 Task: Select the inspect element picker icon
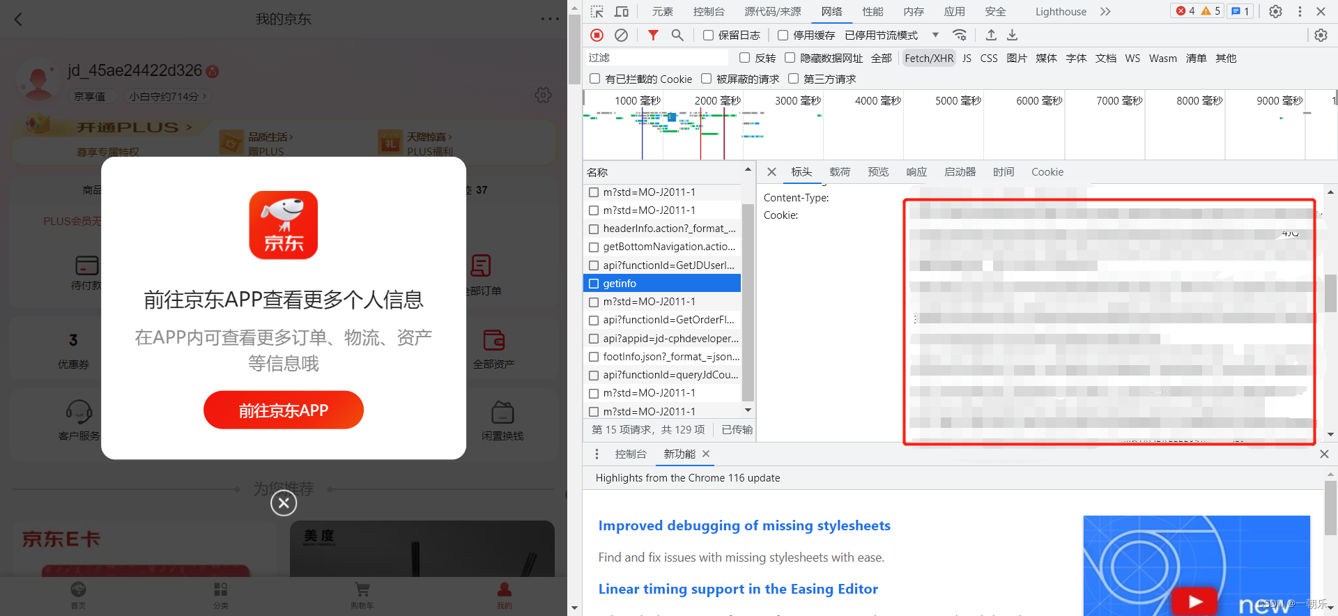click(x=597, y=11)
